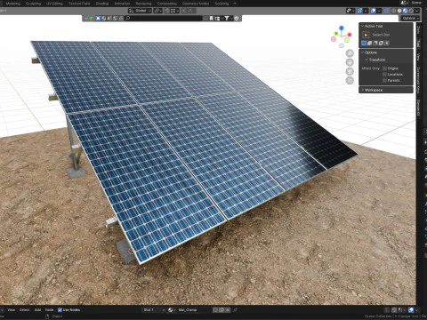The image size is (427, 320).
Task: Open the snapping options dropdown
Action: click(174, 11)
